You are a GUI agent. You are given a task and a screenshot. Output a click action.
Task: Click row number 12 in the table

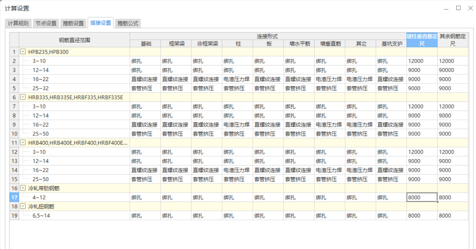pyautogui.click(x=14, y=152)
